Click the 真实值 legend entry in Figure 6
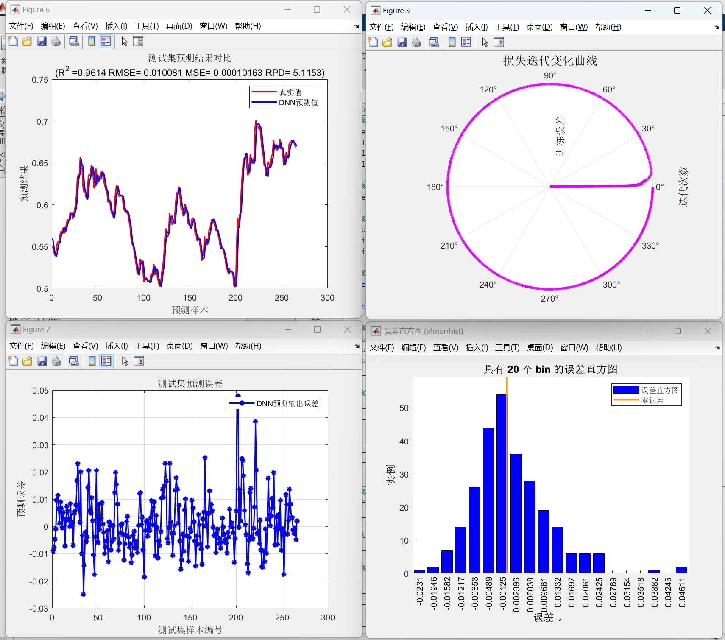This screenshot has width=725, height=640. click(291, 92)
